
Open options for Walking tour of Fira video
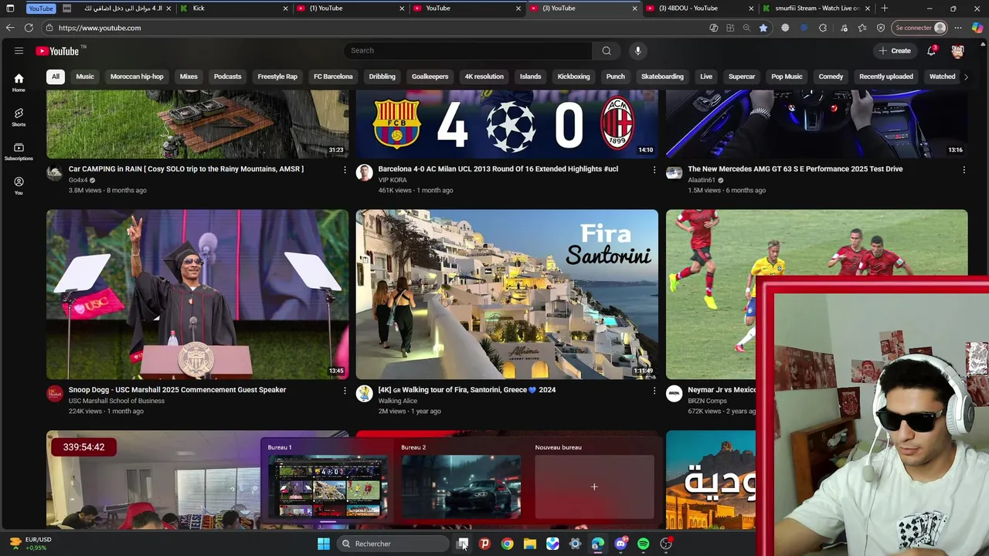pyautogui.click(x=654, y=390)
